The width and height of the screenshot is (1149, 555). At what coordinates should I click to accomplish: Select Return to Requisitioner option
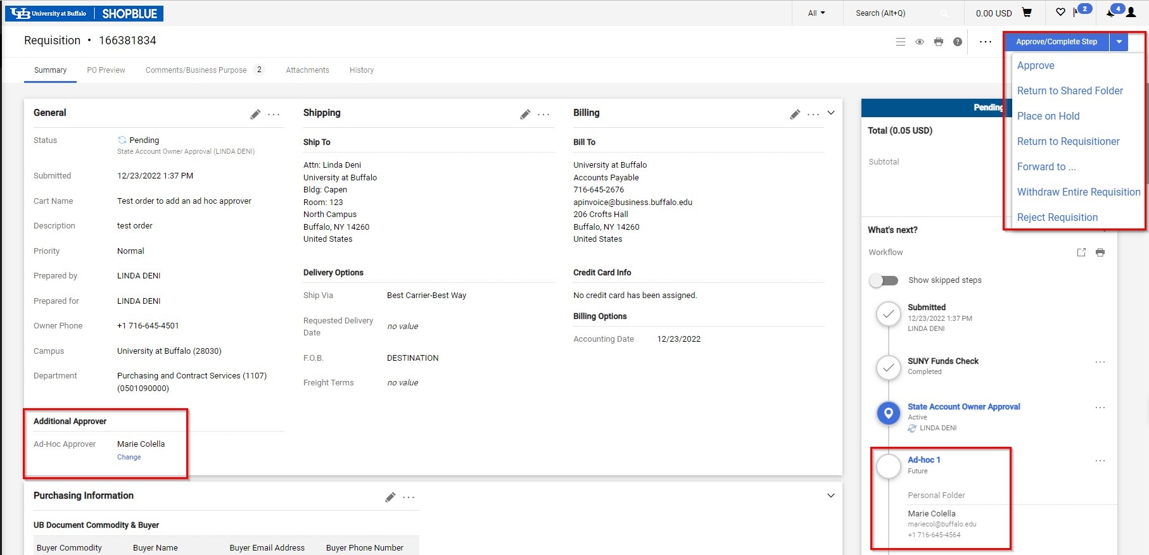(1068, 141)
